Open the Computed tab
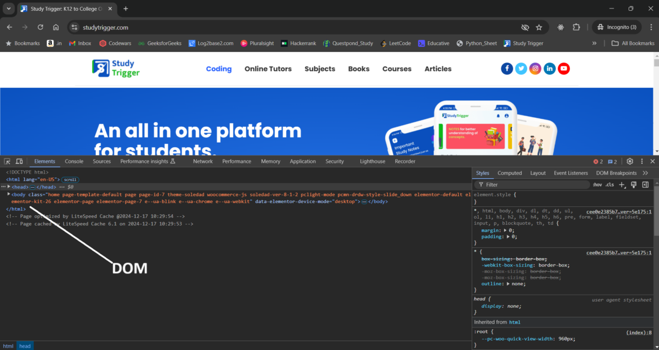This screenshot has height=350, width=659. point(509,173)
